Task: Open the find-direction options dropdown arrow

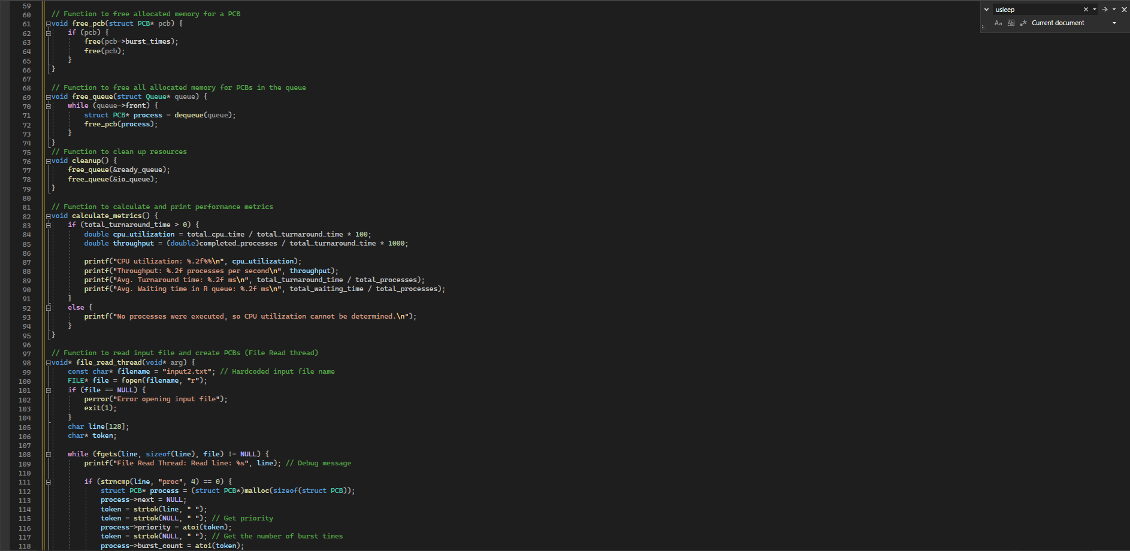Action: click(x=1114, y=9)
